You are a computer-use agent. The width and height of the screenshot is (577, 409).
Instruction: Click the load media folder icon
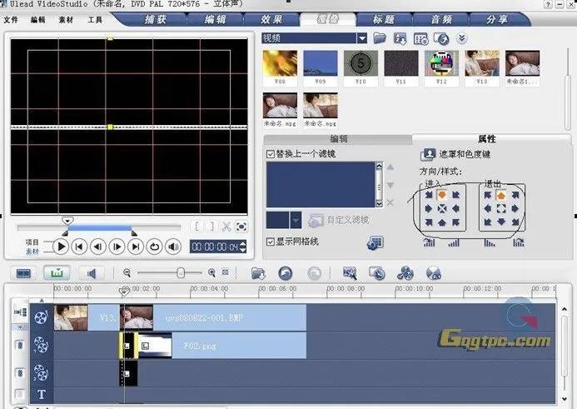[380, 38]
